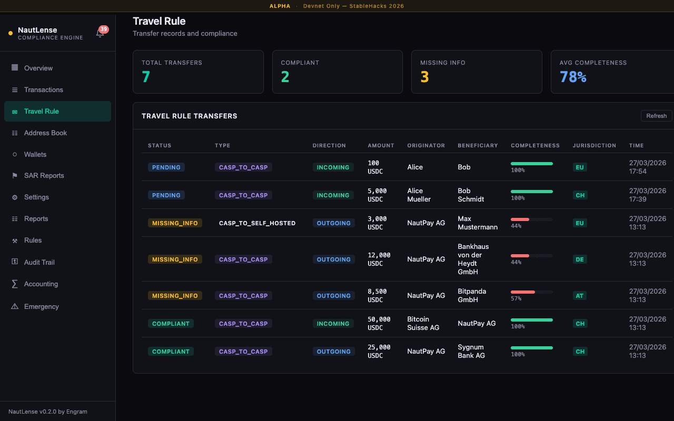Click the PENDING status badge for Alice
This screenshot has height=421, width=674.
point(166,167)
